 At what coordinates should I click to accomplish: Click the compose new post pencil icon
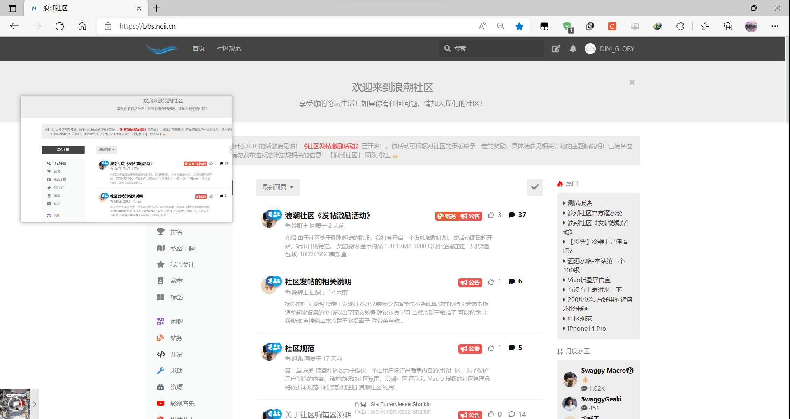click(556, 49)
